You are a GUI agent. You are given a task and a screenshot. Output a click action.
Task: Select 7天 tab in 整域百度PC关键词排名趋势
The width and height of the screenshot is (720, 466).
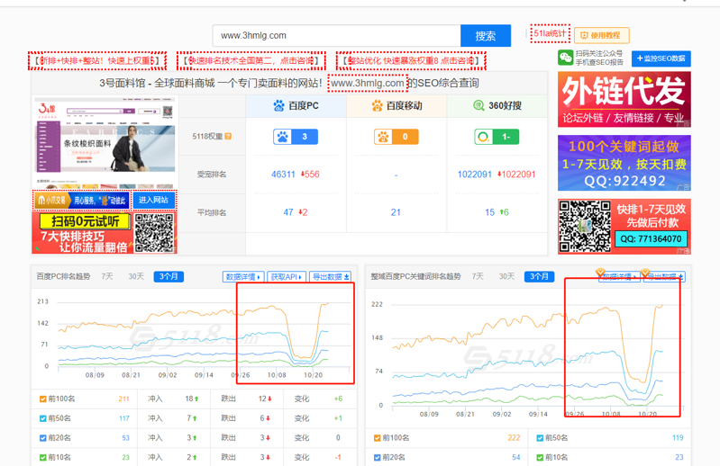tap(478, 276)
